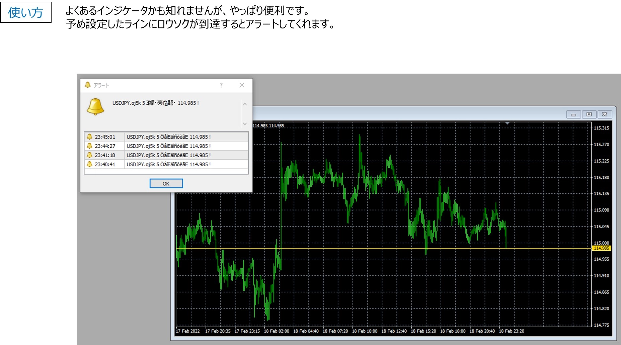
Task: Click the OK button in the alert dialog
Action: click(x=166, y=183)
